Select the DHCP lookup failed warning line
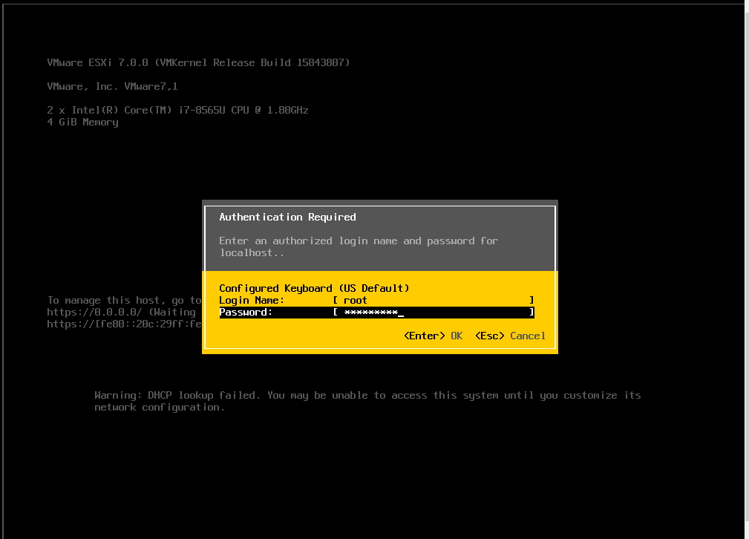749x539 pixels. pos(367,395)
